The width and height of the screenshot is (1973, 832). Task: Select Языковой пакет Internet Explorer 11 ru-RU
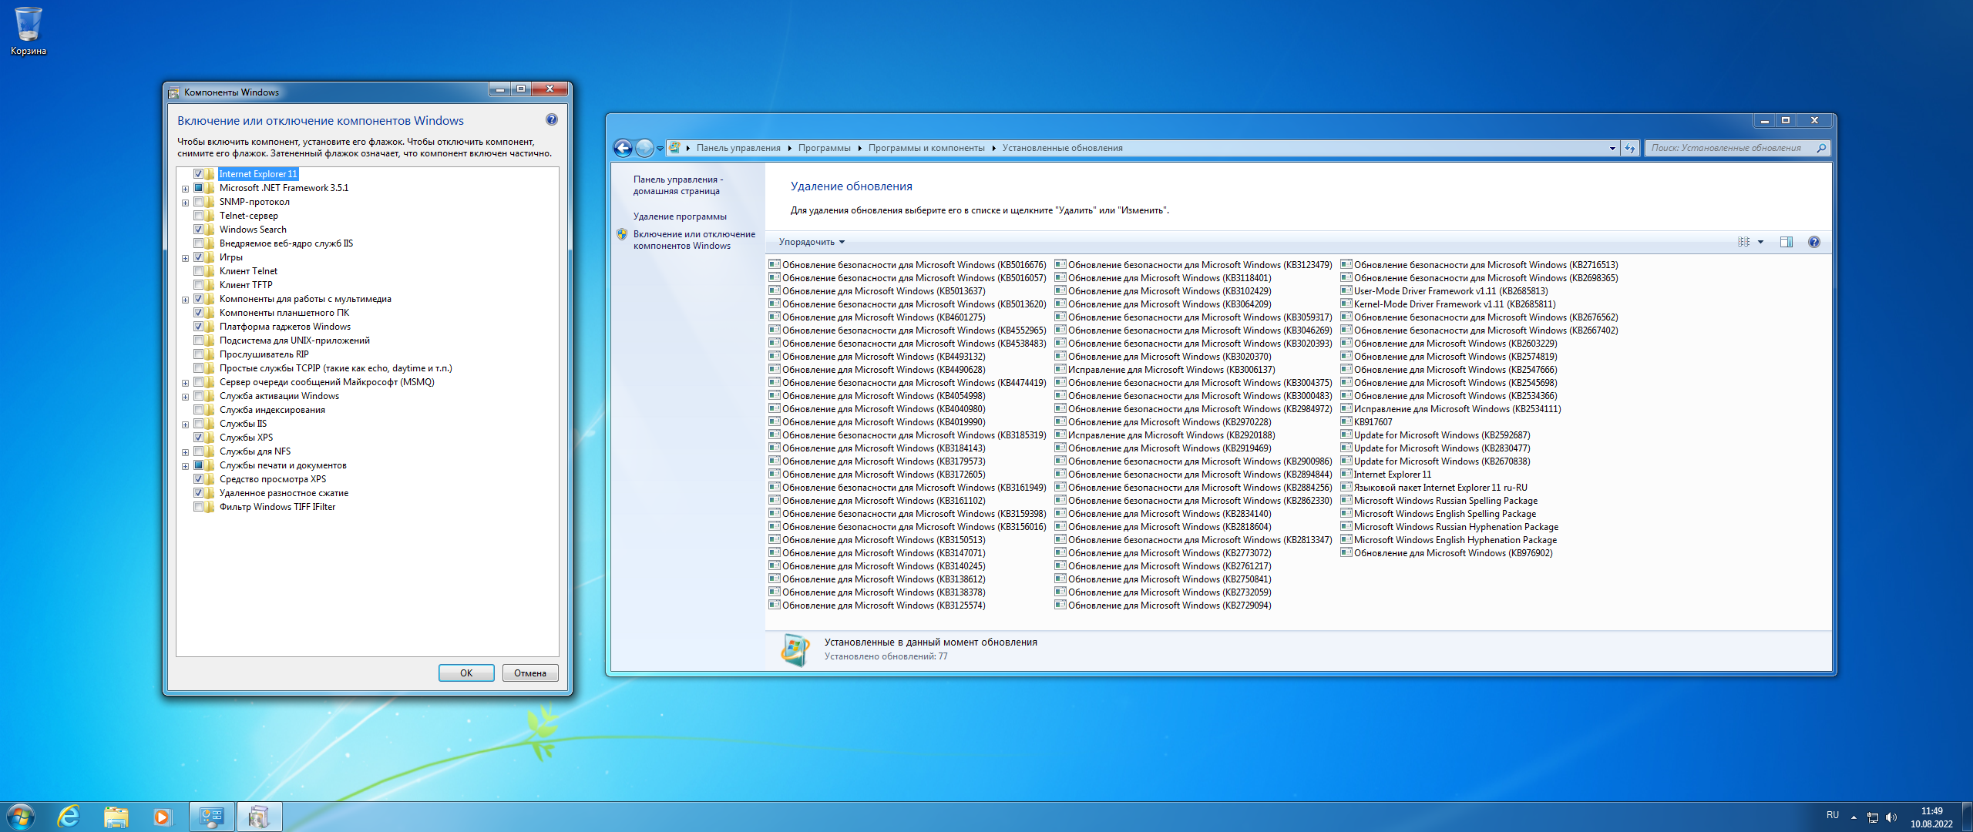(1434, 488)
